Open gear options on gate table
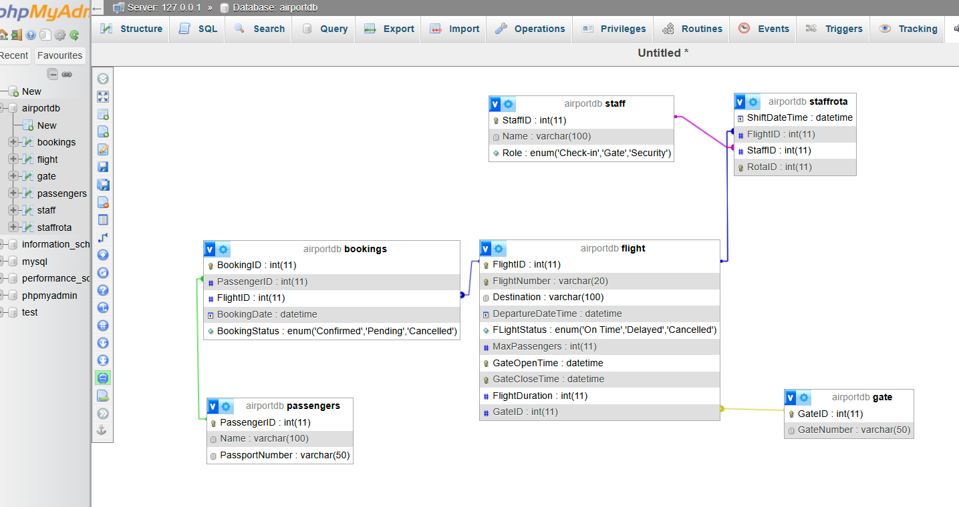This screenshot has width=959, height=507. point(803,398)
